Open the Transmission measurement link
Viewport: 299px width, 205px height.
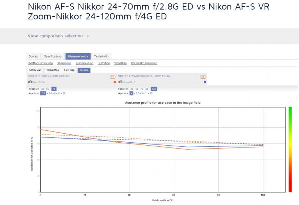pos(84,63)
